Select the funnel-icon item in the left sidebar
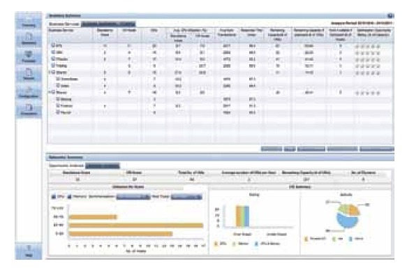407x273 pixels. 29,57
